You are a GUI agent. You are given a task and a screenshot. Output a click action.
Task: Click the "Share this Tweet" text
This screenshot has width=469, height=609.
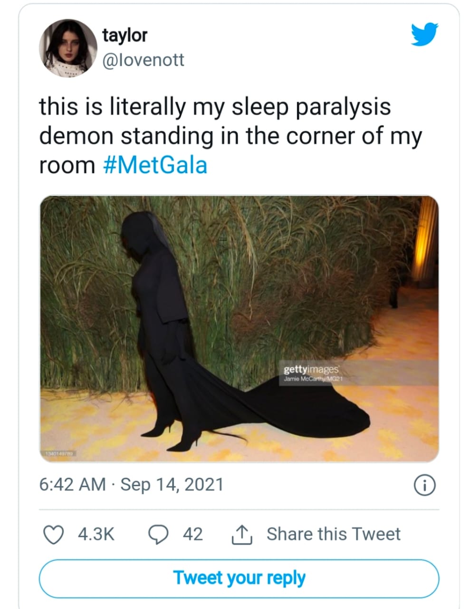(x=333, y=534)
